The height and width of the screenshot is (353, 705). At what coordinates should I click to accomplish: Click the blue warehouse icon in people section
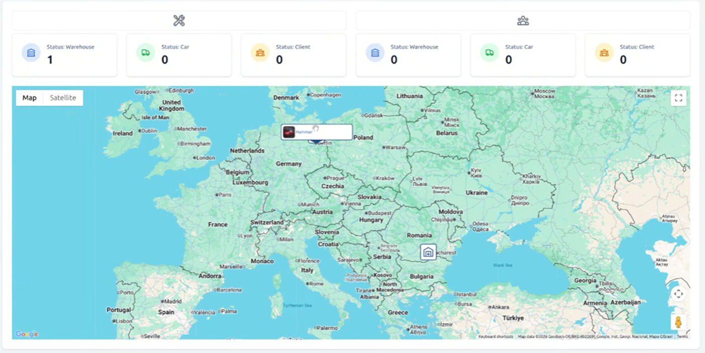click(x=375, y=52)
